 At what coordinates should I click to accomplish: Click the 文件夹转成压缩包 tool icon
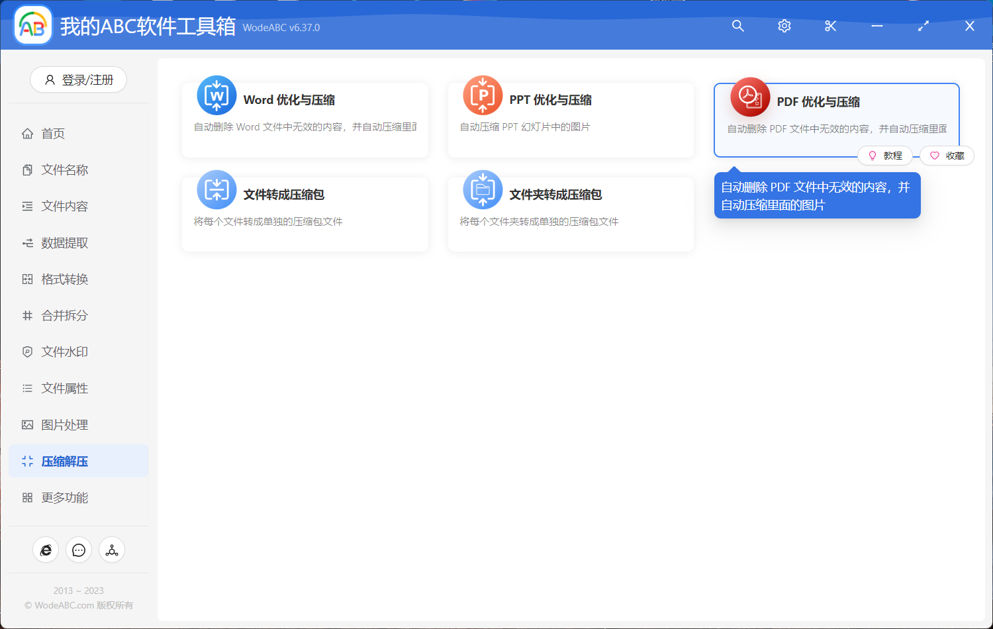pos(483,189)
